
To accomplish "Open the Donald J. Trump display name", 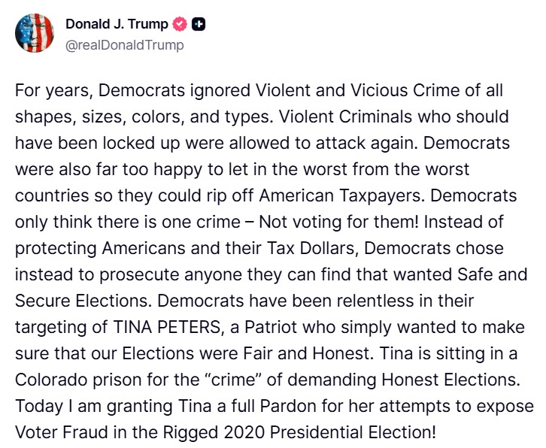I will (x=117, y=24).
